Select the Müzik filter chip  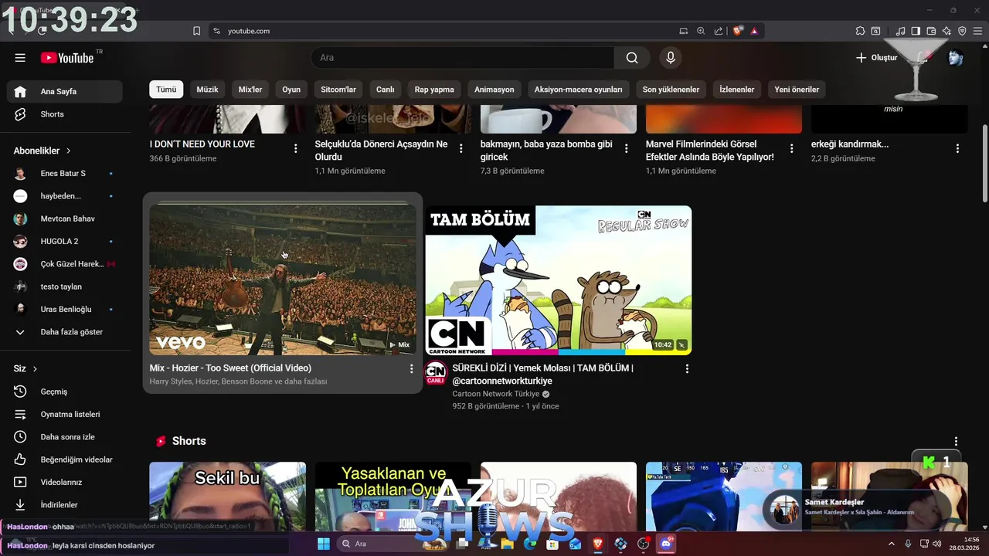point(207,90)
